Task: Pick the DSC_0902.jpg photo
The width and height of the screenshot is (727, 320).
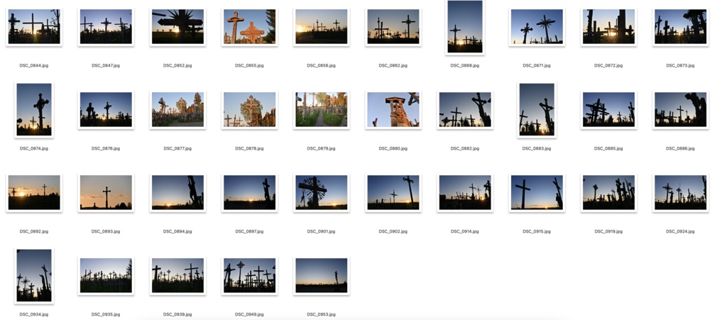Action: [x=393, y=193]
